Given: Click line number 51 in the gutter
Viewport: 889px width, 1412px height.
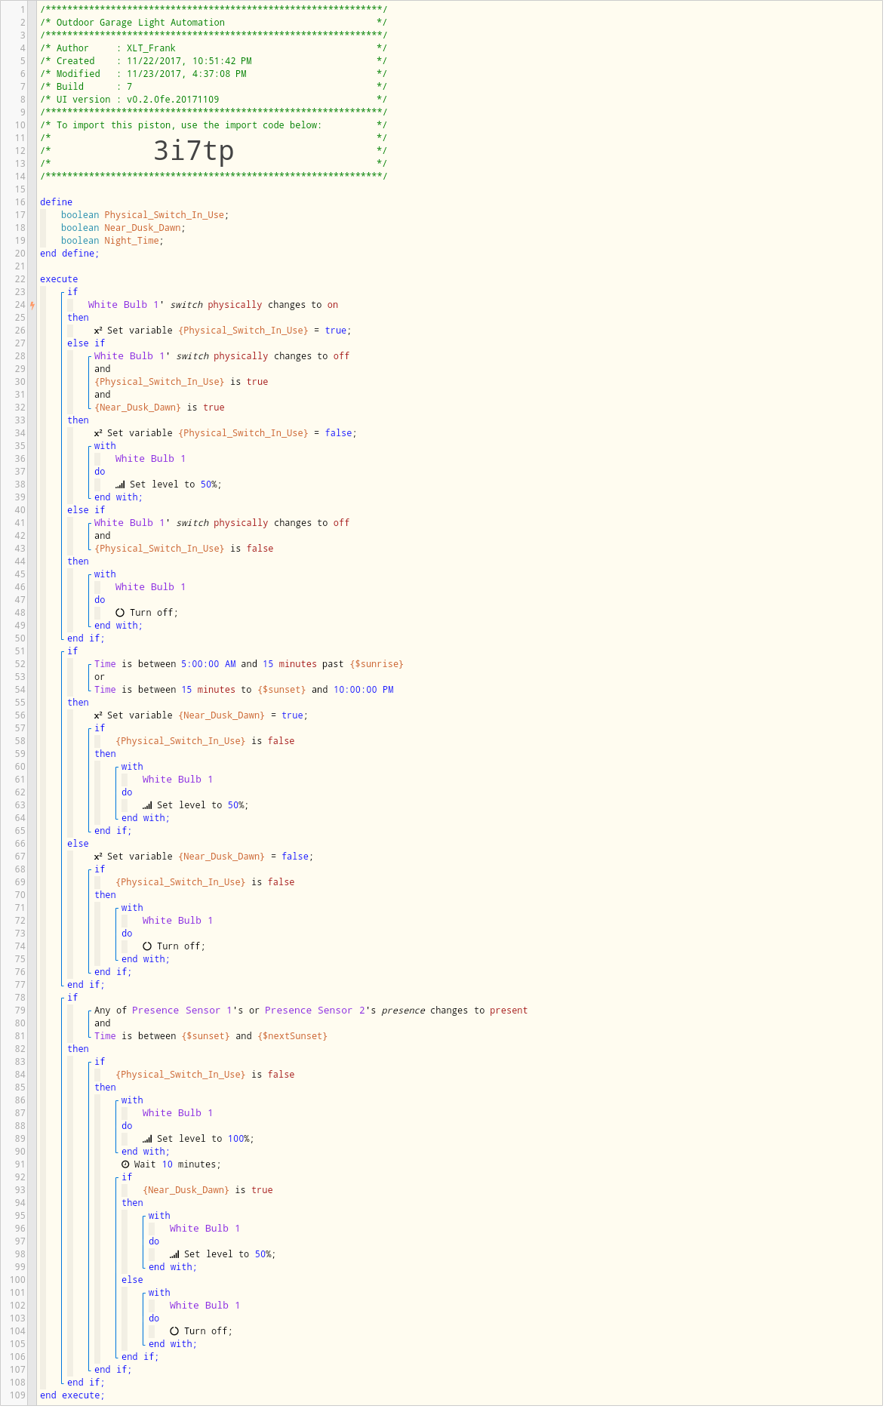Looking at the screenshot, I should click(x=20, y=651).
